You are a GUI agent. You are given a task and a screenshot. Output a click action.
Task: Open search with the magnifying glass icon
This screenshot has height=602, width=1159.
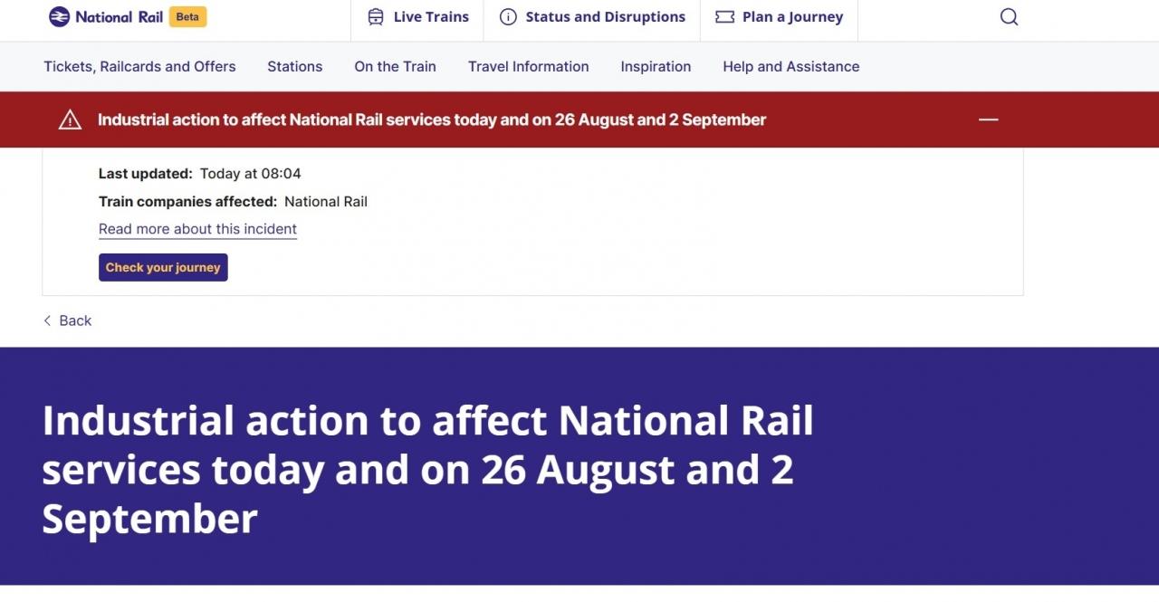pos(1009,17)
